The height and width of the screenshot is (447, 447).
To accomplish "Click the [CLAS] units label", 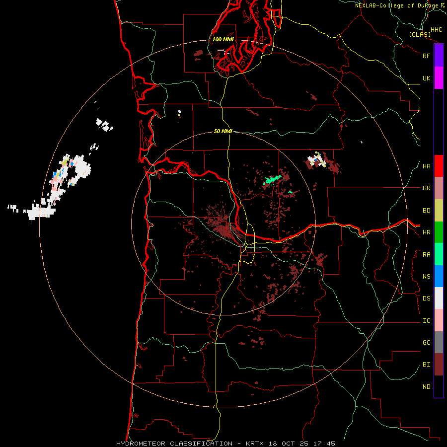I will pyautogui.click(x=420, y=34).
